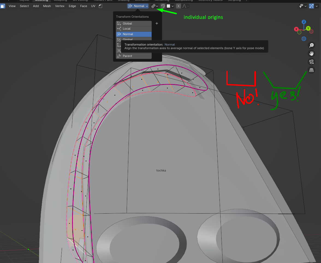Open the UV menu

93,6
